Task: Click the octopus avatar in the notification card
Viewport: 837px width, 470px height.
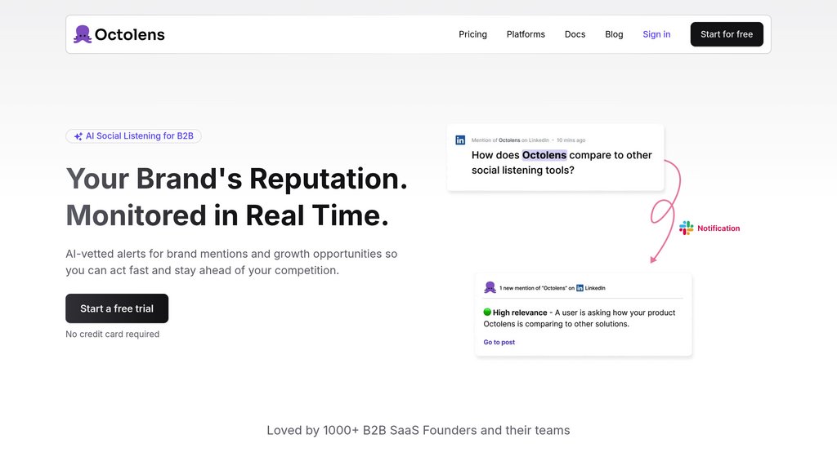Action: pyautogui.click(x=490, y=287)
